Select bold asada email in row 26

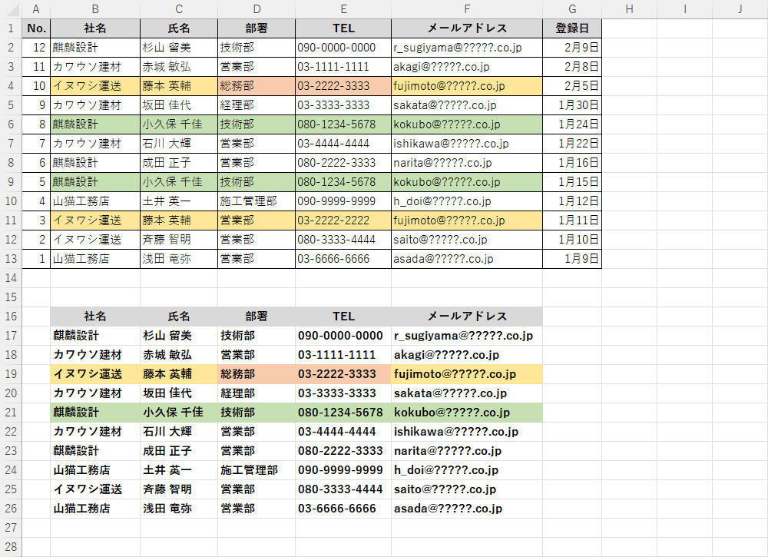[467, 509]
